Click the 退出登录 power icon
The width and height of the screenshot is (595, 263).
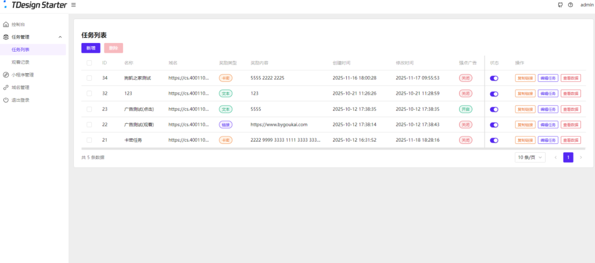(x=6, y=100)
